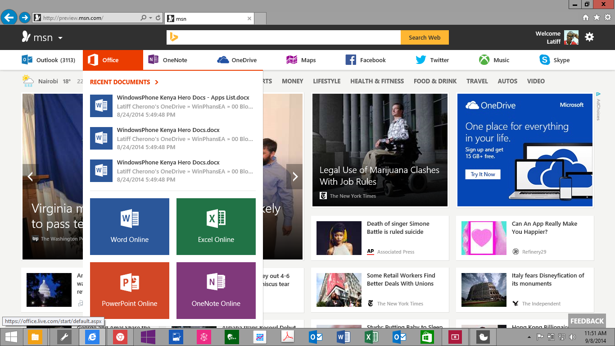Click the browser Forward arrow button
Image resolution: width=615 pixels, height=346 pixels.
25,18
